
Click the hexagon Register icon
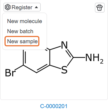(x=8, y=7)
